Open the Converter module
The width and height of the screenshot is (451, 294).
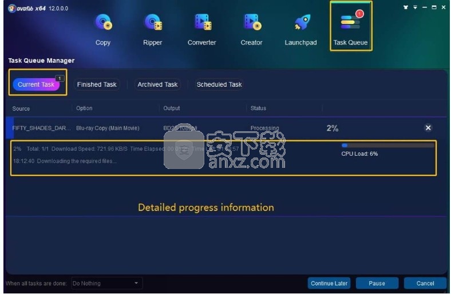[202, 30]
